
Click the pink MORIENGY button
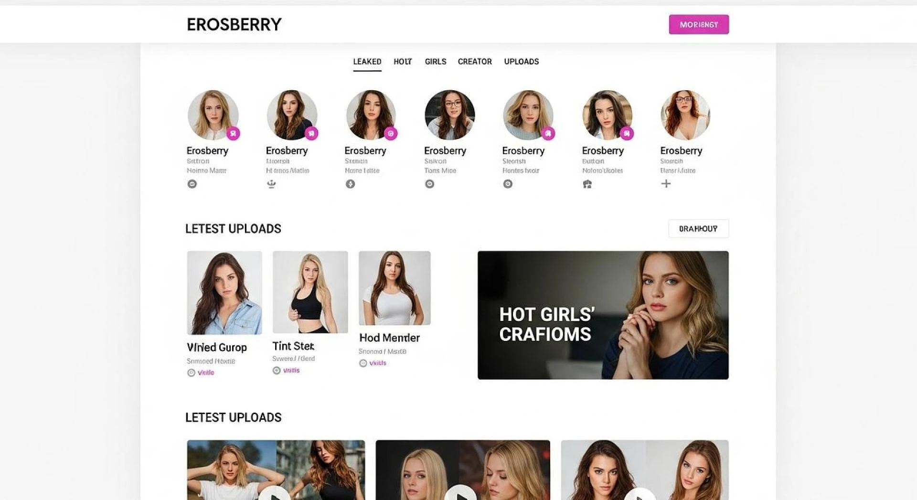[x=699, y=24]
